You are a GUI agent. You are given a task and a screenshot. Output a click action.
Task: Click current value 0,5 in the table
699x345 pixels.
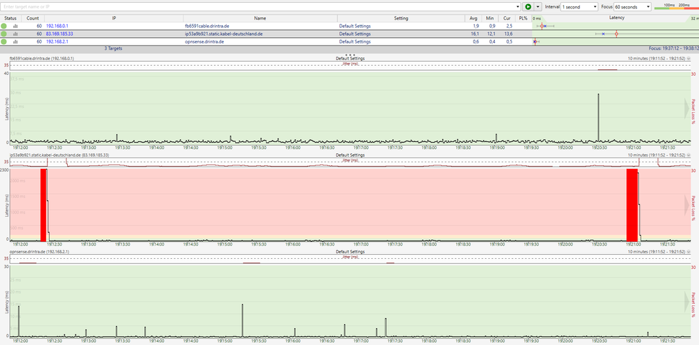point(509,41)
